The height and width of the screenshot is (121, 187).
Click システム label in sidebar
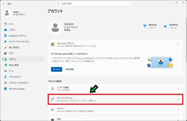12,30
